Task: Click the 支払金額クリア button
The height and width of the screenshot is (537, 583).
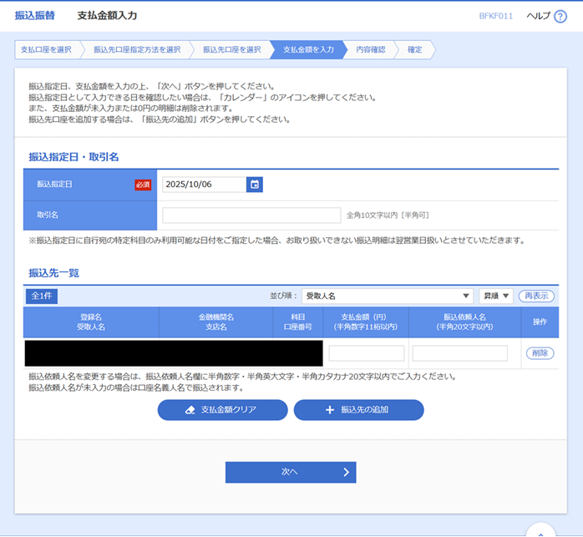Action: tap(222, 410)
